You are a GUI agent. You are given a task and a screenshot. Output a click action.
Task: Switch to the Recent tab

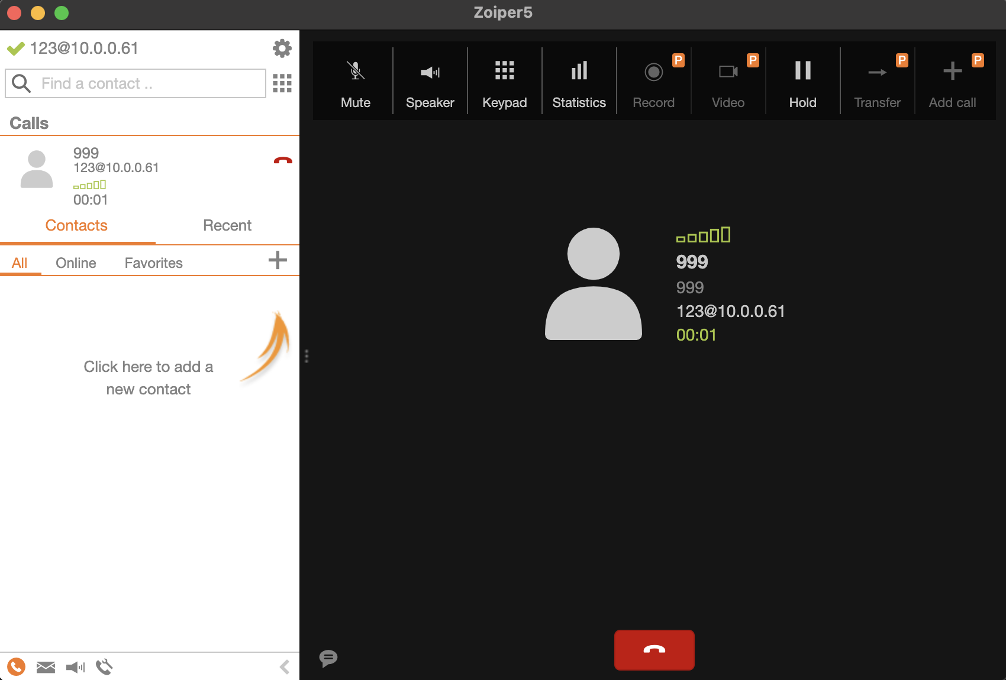tap(227, 225)
